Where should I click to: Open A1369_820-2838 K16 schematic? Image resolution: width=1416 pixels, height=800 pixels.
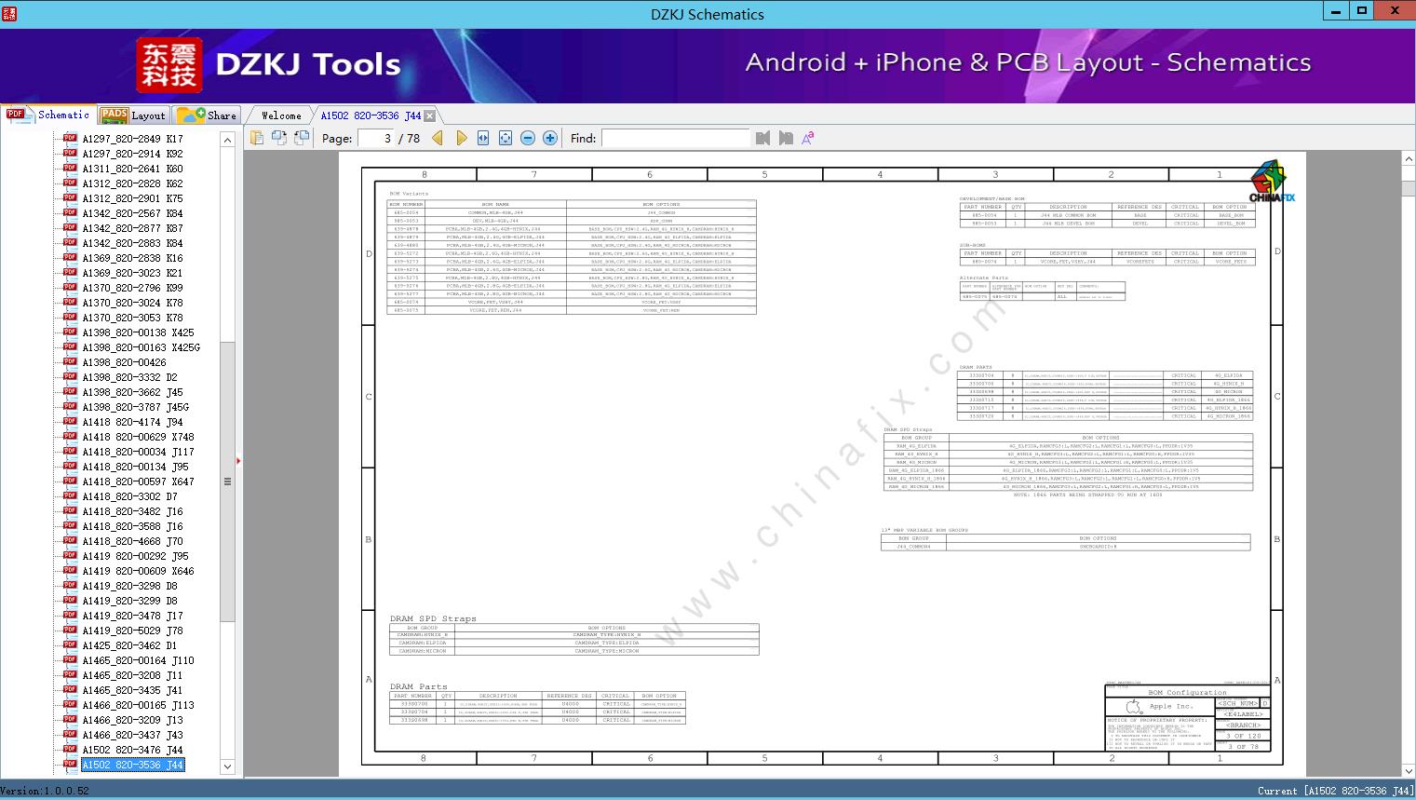click(132, 258)
